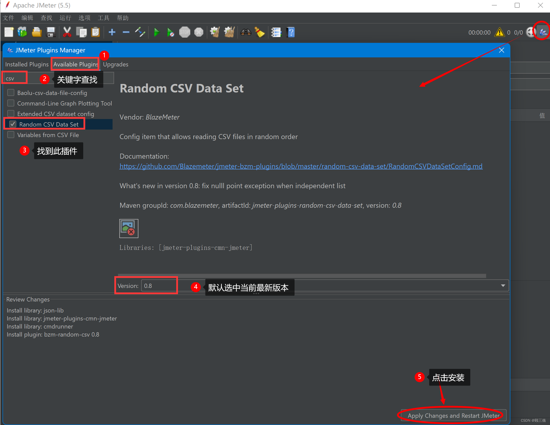Open the Templates icon in toolbar
This screenshot has width=550, height=425.
(x=22, y=32)
